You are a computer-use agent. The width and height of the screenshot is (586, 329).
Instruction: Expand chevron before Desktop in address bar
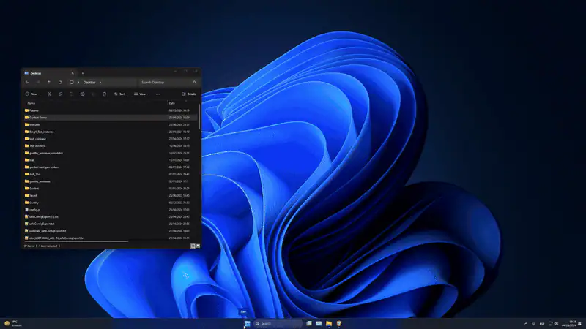point(78,82)
